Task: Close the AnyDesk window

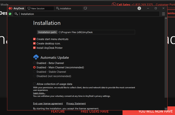Action: pyautogui.click(x=164, y=8)
